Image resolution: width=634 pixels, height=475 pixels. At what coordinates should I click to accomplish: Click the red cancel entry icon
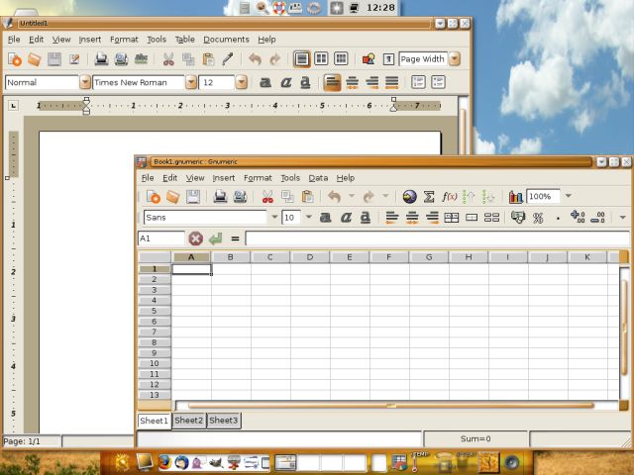pos(195,238)
